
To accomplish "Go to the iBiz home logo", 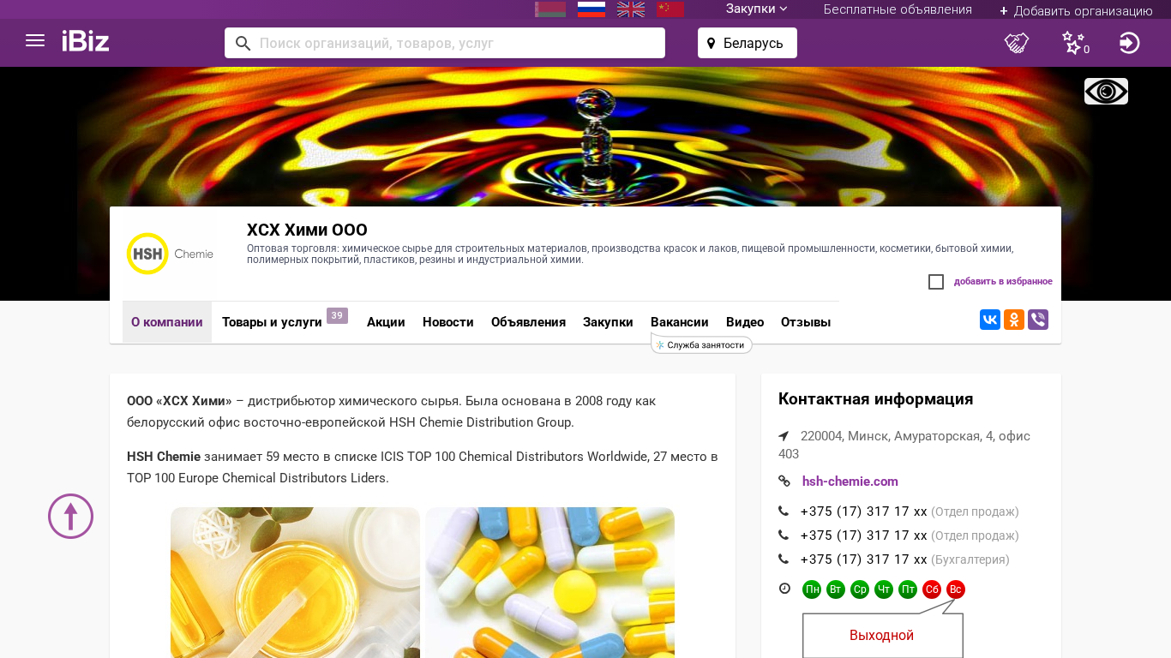I will (86, 40).
